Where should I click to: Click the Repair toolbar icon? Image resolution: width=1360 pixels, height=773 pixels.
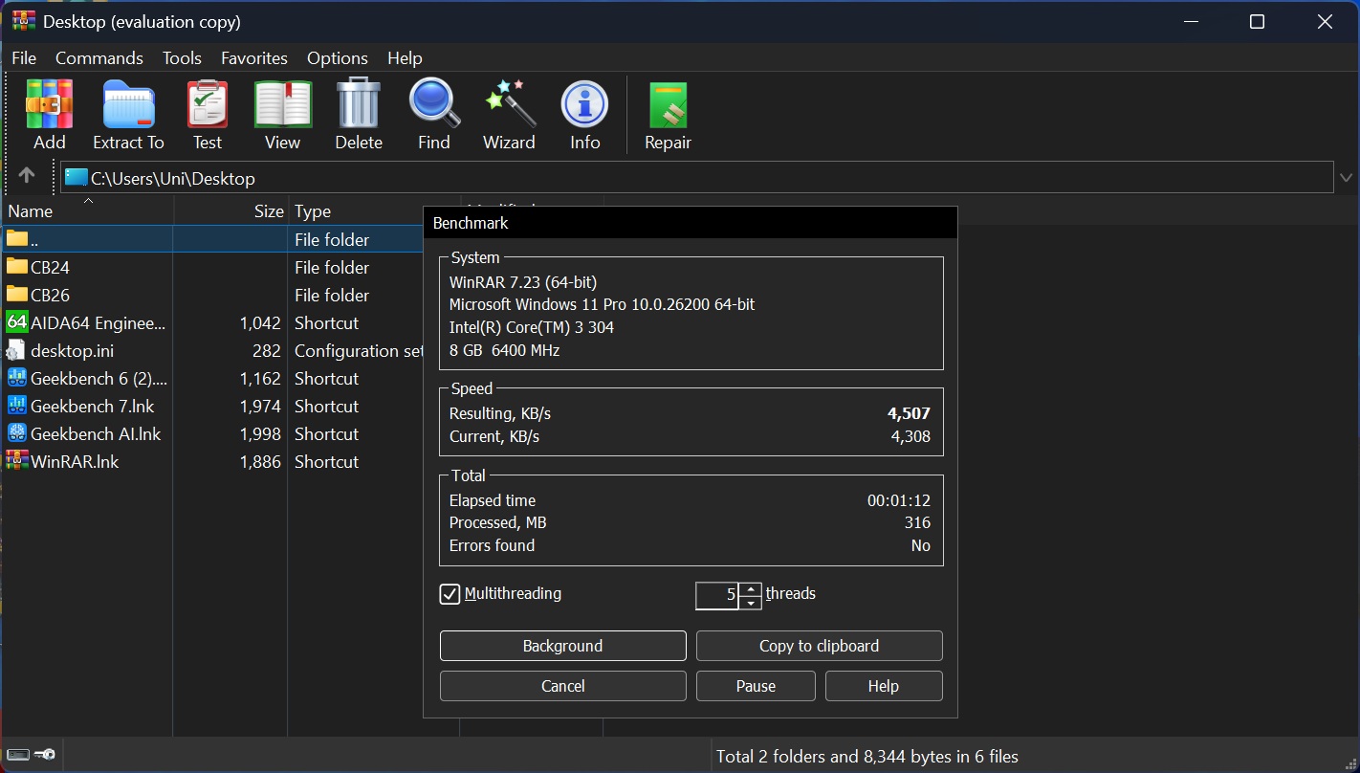668,104
